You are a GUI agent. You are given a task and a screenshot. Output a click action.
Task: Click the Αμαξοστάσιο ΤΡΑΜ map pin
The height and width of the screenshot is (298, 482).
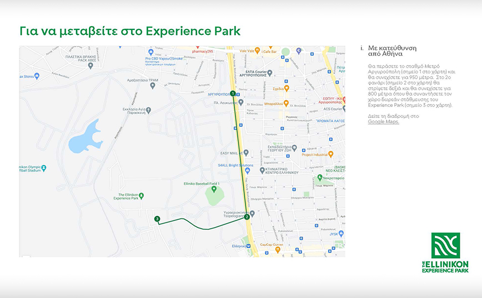(152, 86)
